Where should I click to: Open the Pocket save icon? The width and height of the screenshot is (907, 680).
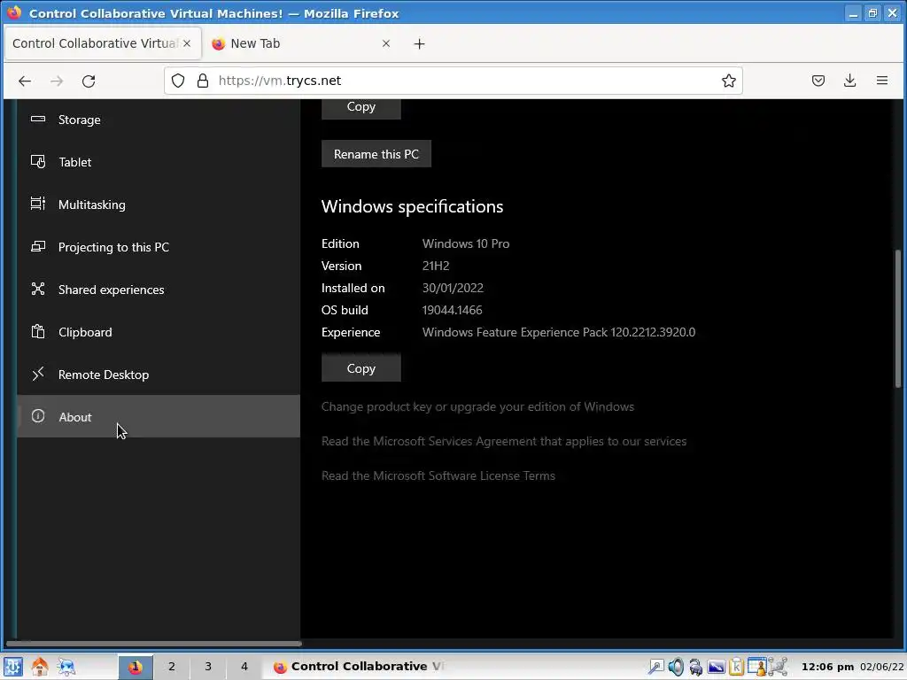click(x=818, y=81)
